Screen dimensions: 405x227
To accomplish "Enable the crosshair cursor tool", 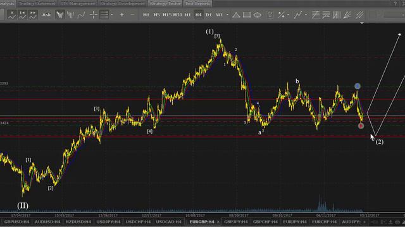I will [x=93, y=15].
